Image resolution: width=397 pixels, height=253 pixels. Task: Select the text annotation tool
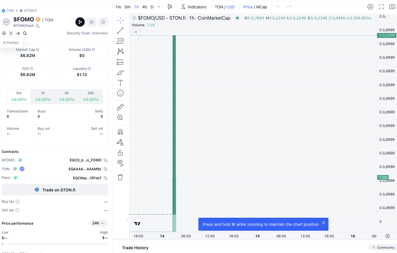coord(120,83)
